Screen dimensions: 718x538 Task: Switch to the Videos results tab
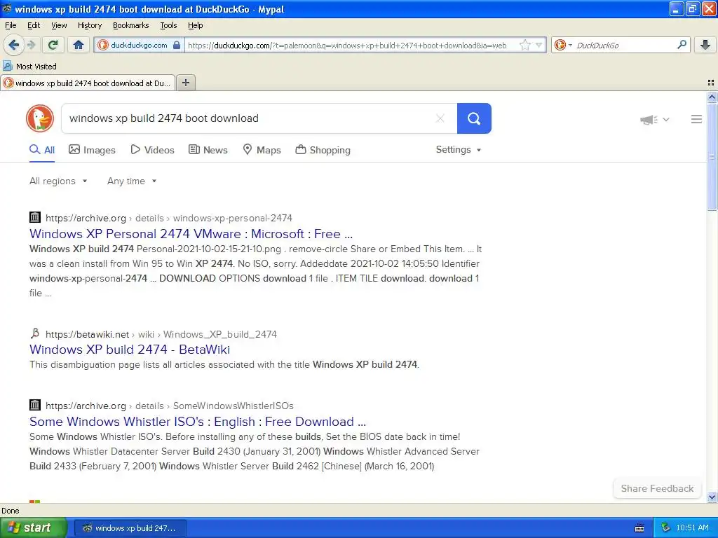pos(152,150)
